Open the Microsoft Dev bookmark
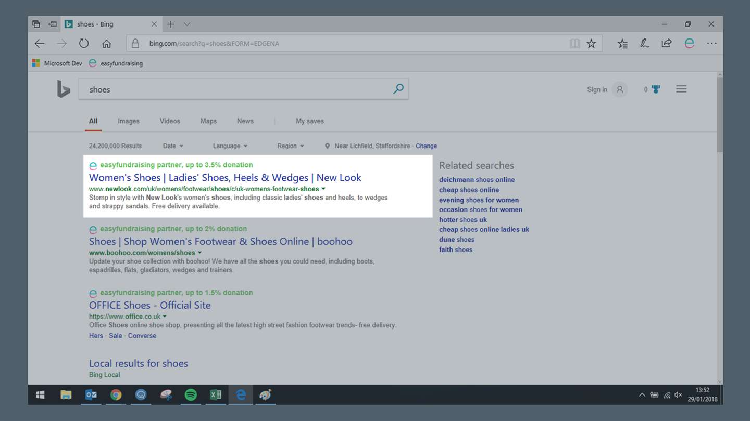 tap(57, 63)
